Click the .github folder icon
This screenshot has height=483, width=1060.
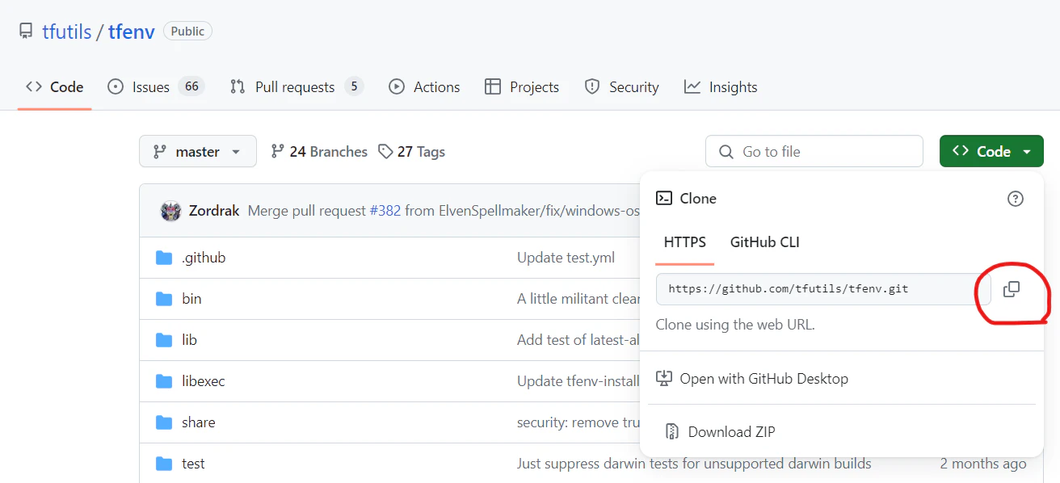tap(164, 258)
